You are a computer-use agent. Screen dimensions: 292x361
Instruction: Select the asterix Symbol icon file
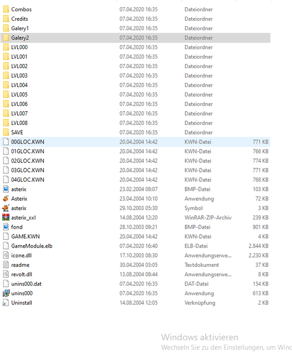tap(6, 208)
